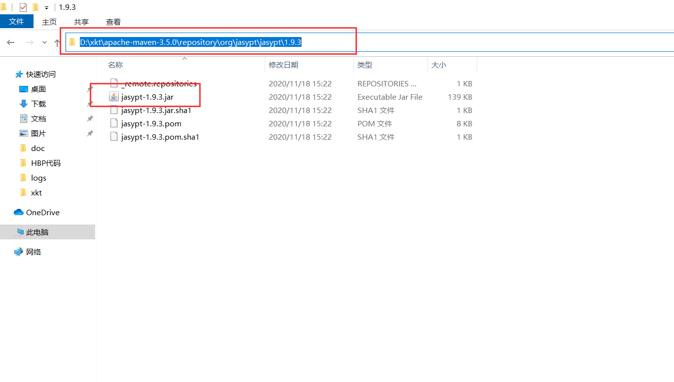Click the address bar path field
Viewport: 674px width, 382px height.
tap(370, 42)
